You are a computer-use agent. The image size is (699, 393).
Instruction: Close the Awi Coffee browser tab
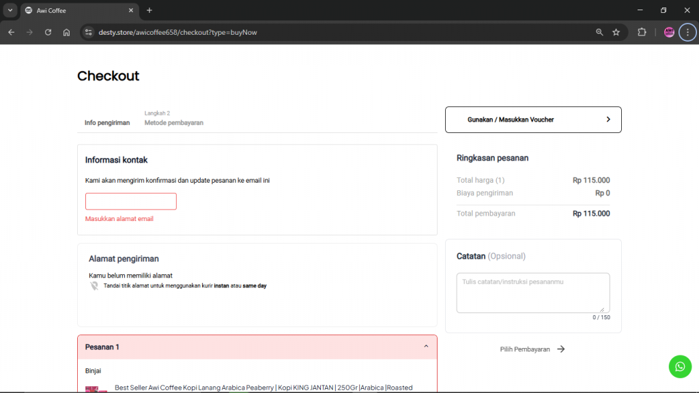pos(130,10)
